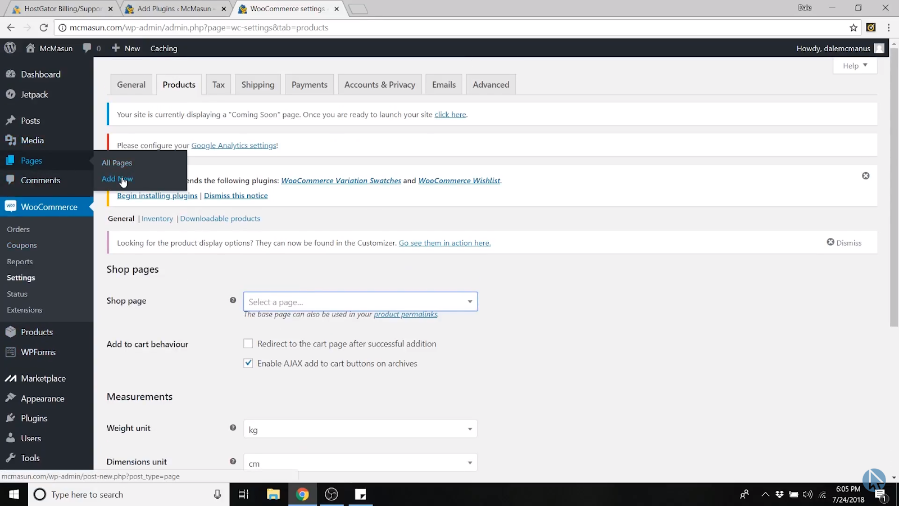Click the Marketplace icon in sidebar
This screenshot has width=899, height=506.
point(11,378)
